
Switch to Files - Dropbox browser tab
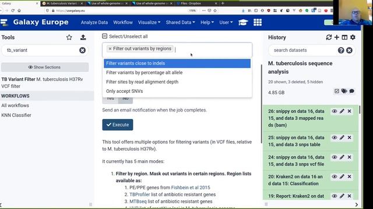197,3
